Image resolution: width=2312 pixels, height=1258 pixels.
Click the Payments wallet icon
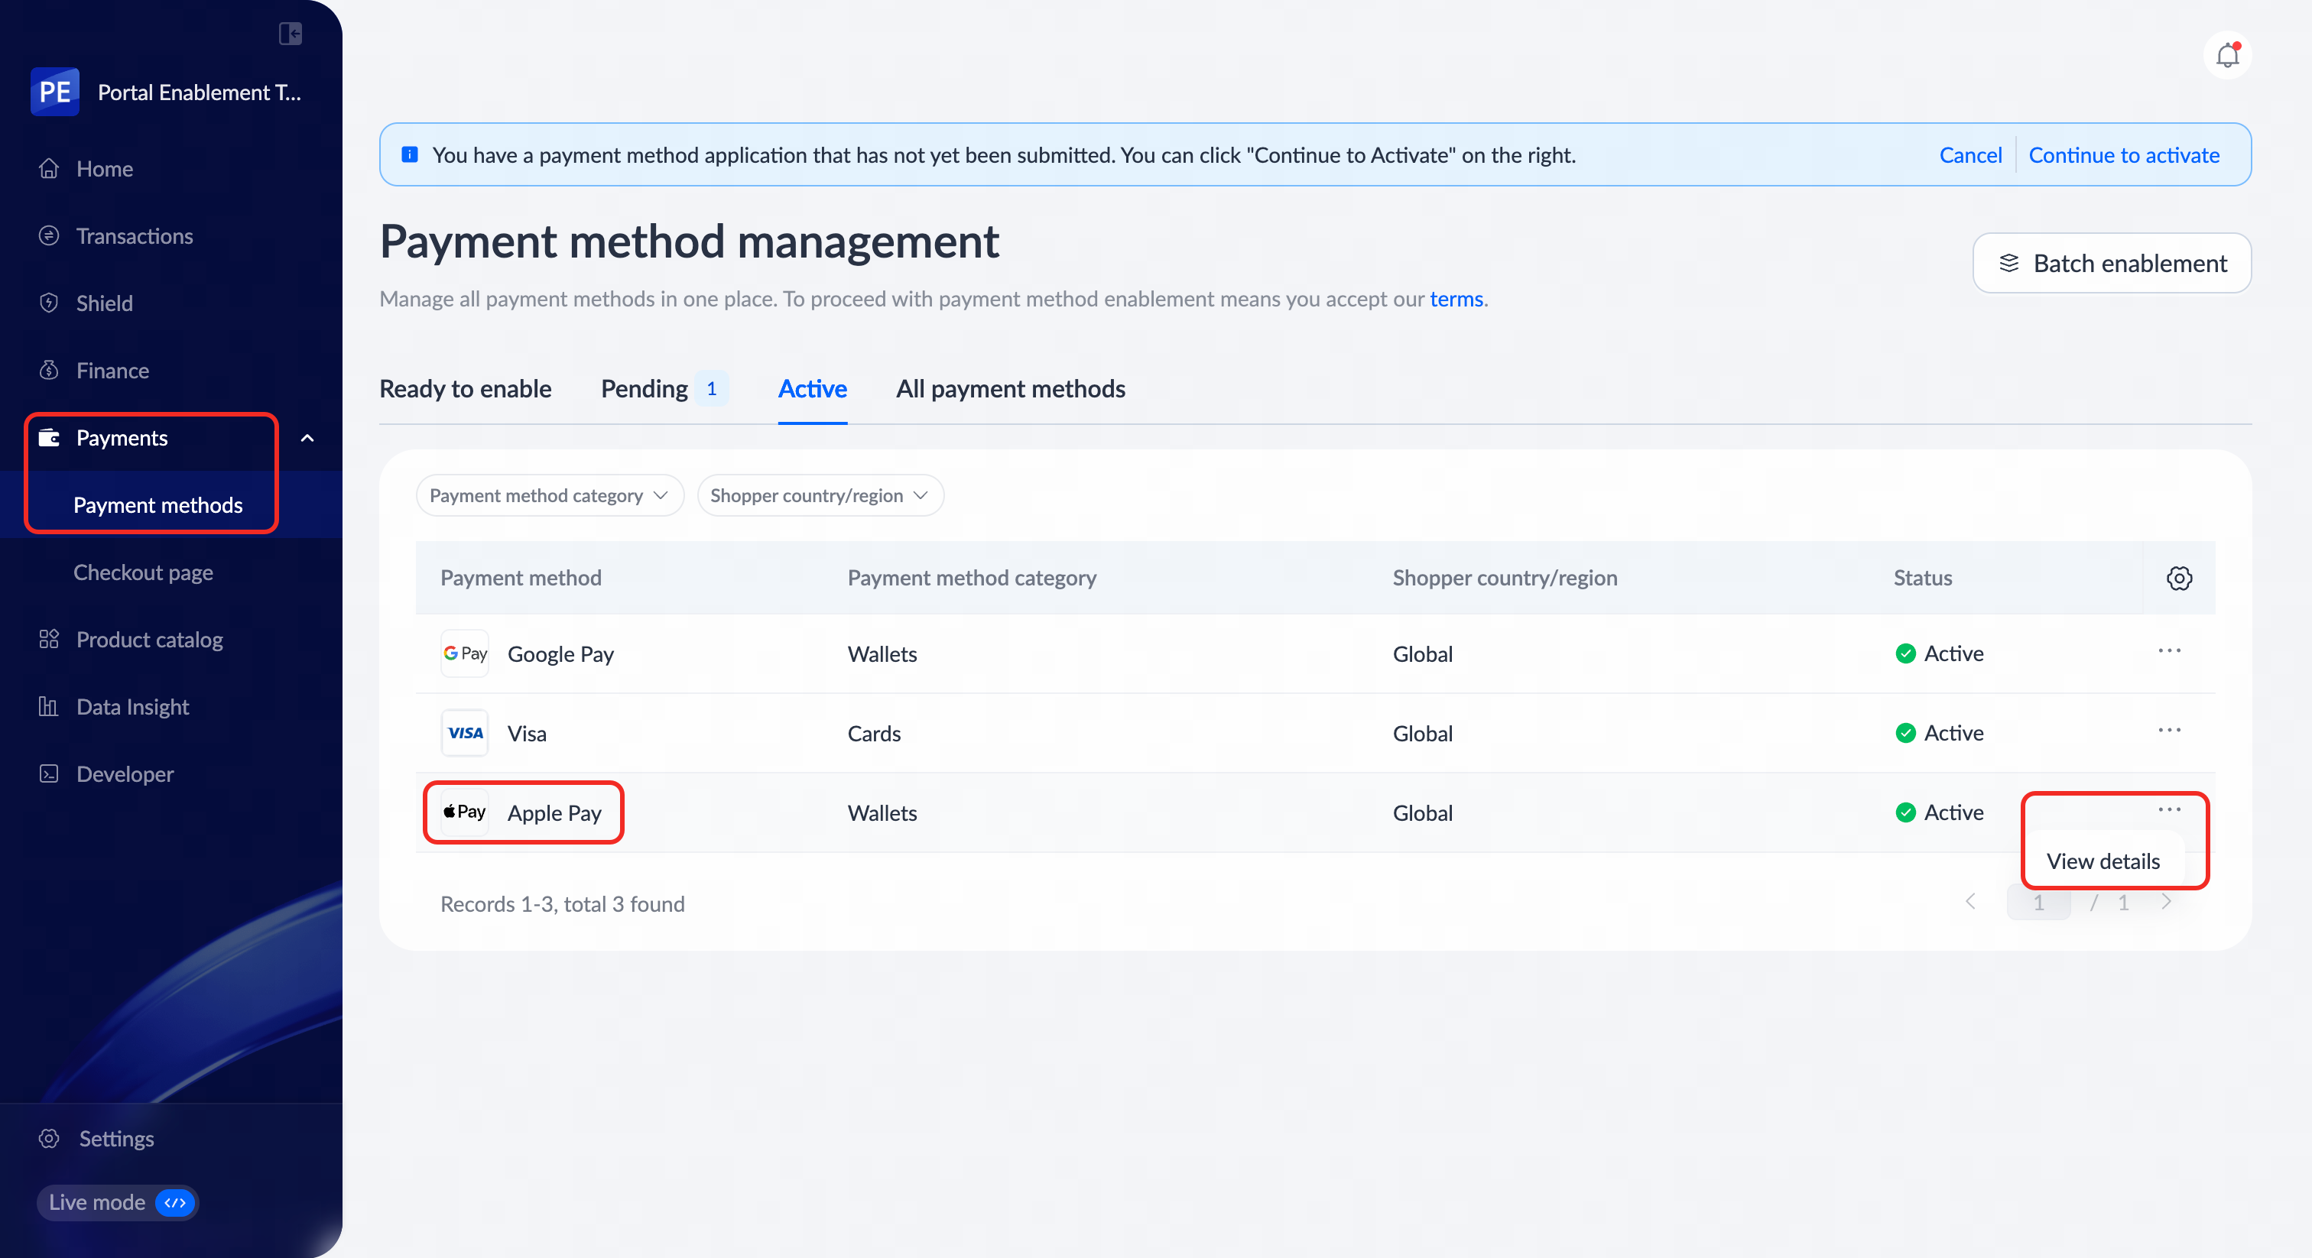(50, 438)
